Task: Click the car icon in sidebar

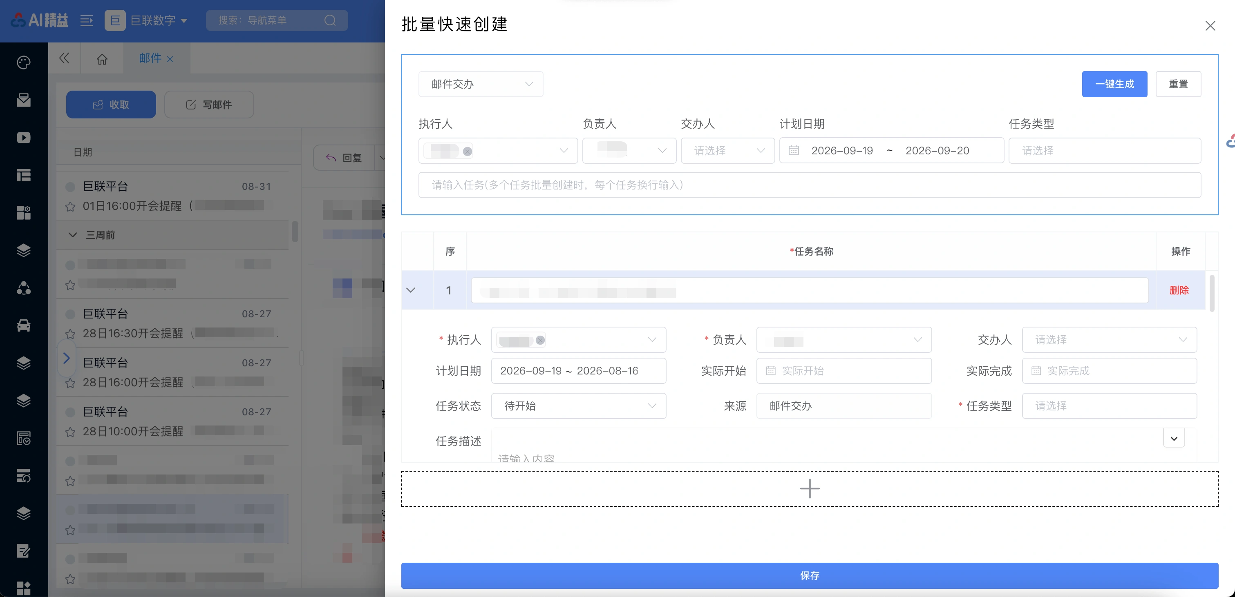Action: pyautogui.click(x=23, y=325)
